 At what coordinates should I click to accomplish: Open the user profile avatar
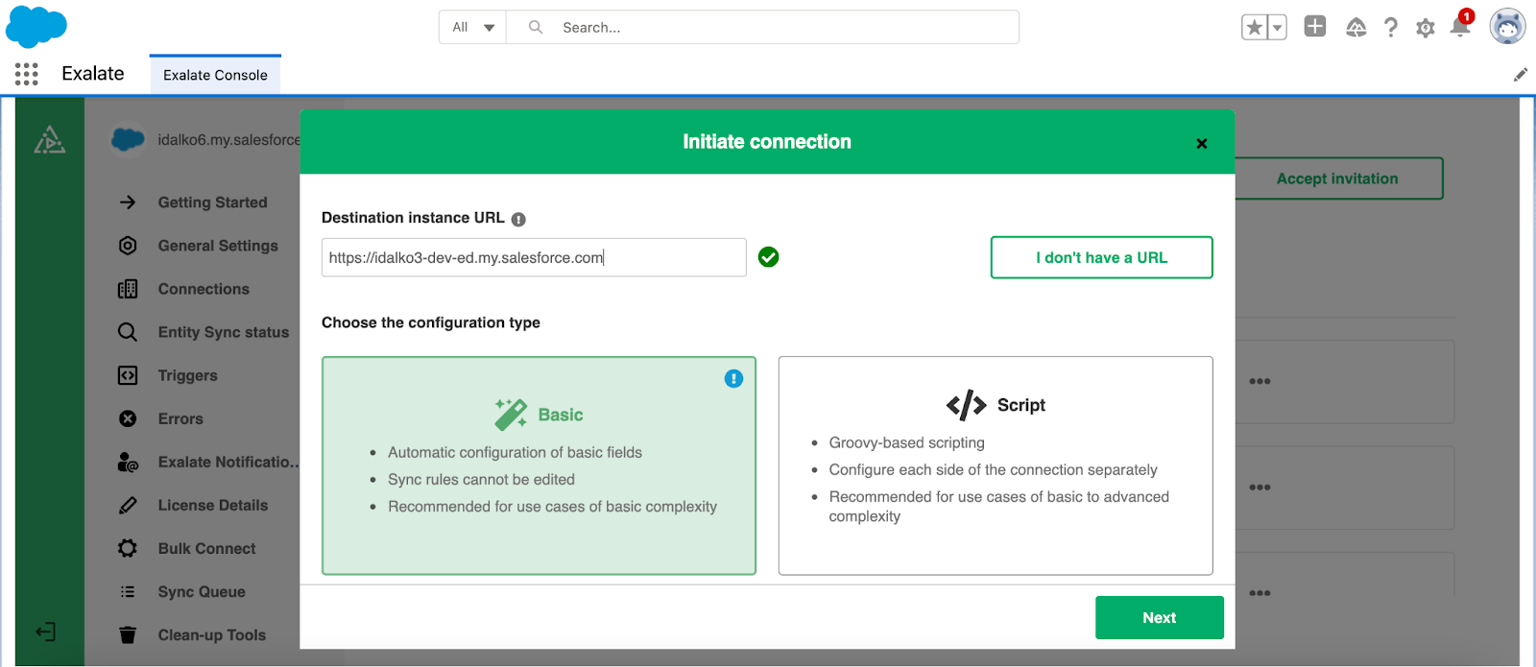click(1507, 27)
